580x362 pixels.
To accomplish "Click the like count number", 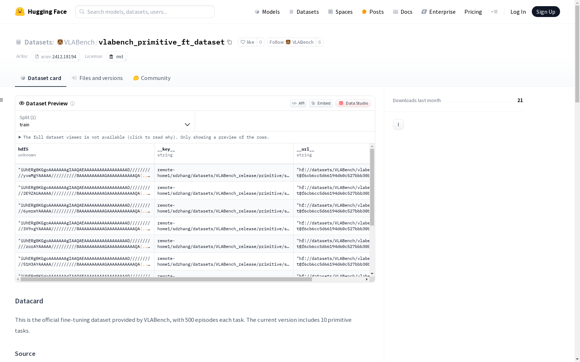I will click(x=260, y=42).
